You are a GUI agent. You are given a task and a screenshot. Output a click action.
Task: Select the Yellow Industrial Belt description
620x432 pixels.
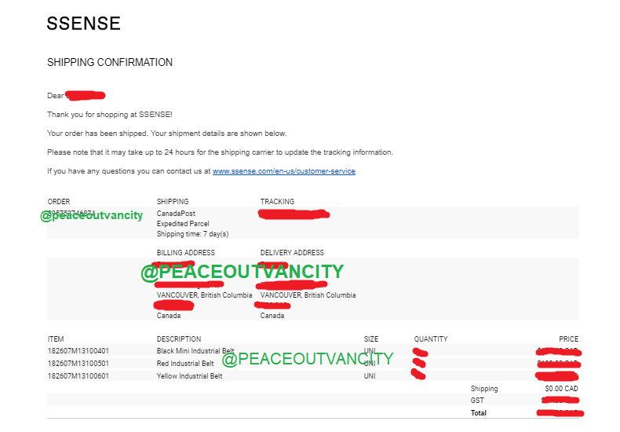(189, 376)
